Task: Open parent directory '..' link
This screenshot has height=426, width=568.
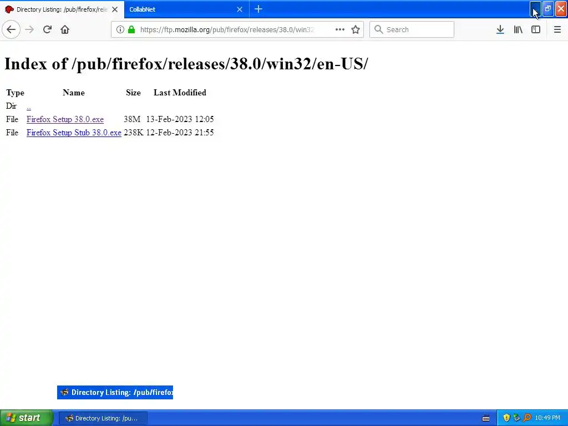Action: tap(29, 106)
